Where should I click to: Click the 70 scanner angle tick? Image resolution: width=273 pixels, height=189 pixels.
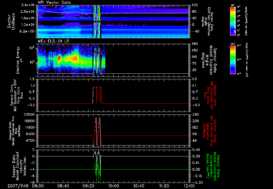pos(194,63)
